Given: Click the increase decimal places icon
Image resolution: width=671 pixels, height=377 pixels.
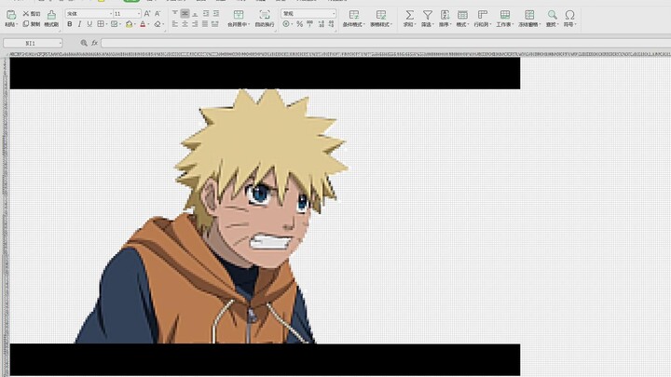Looking at the screenshot, I should [x=321, y=24].
